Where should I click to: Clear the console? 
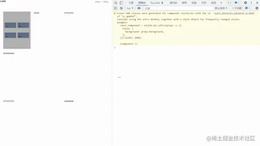121,8
